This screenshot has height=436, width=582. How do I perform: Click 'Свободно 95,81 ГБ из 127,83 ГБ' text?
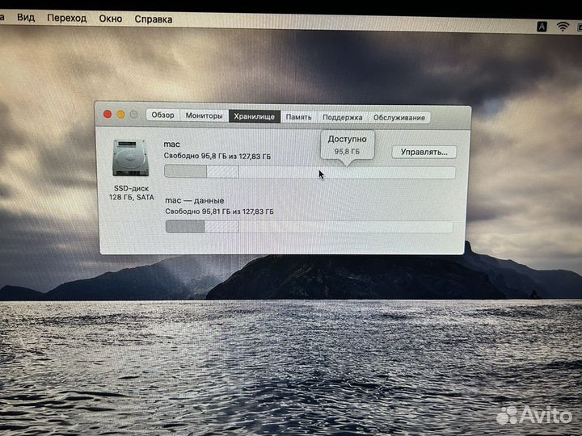[x=219, y=212]
